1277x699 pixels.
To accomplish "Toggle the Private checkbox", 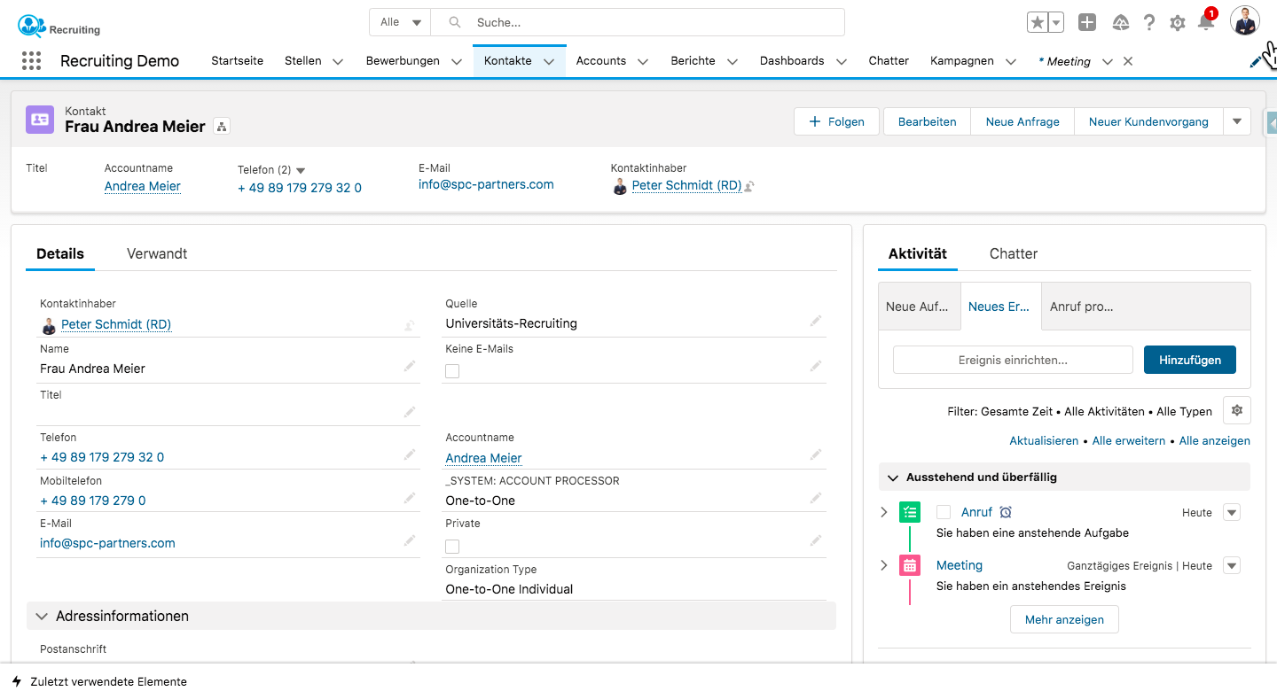I will (x=452, y=547).
